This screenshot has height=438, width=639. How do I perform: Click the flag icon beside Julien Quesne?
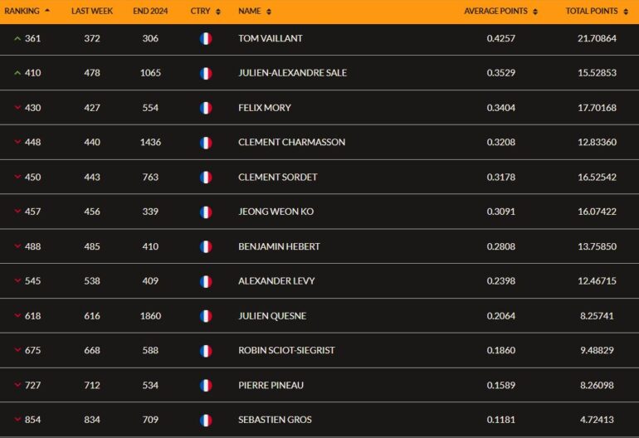point(206,316)
